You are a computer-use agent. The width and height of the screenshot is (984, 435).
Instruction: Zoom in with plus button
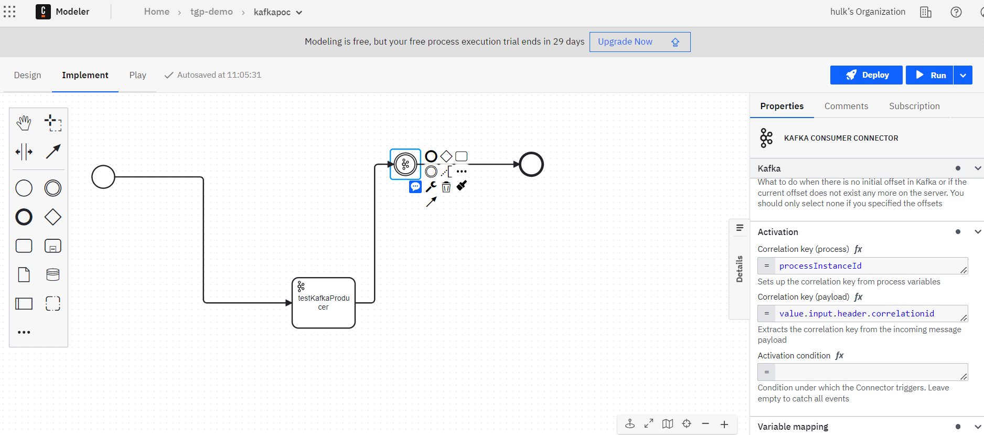point(724,424)
